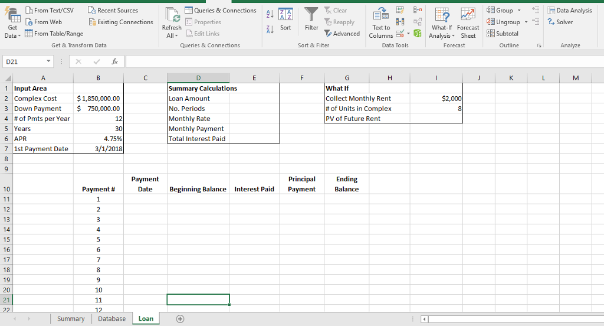Select the 3/1/2018 date cell

click(x=99, y=149)
